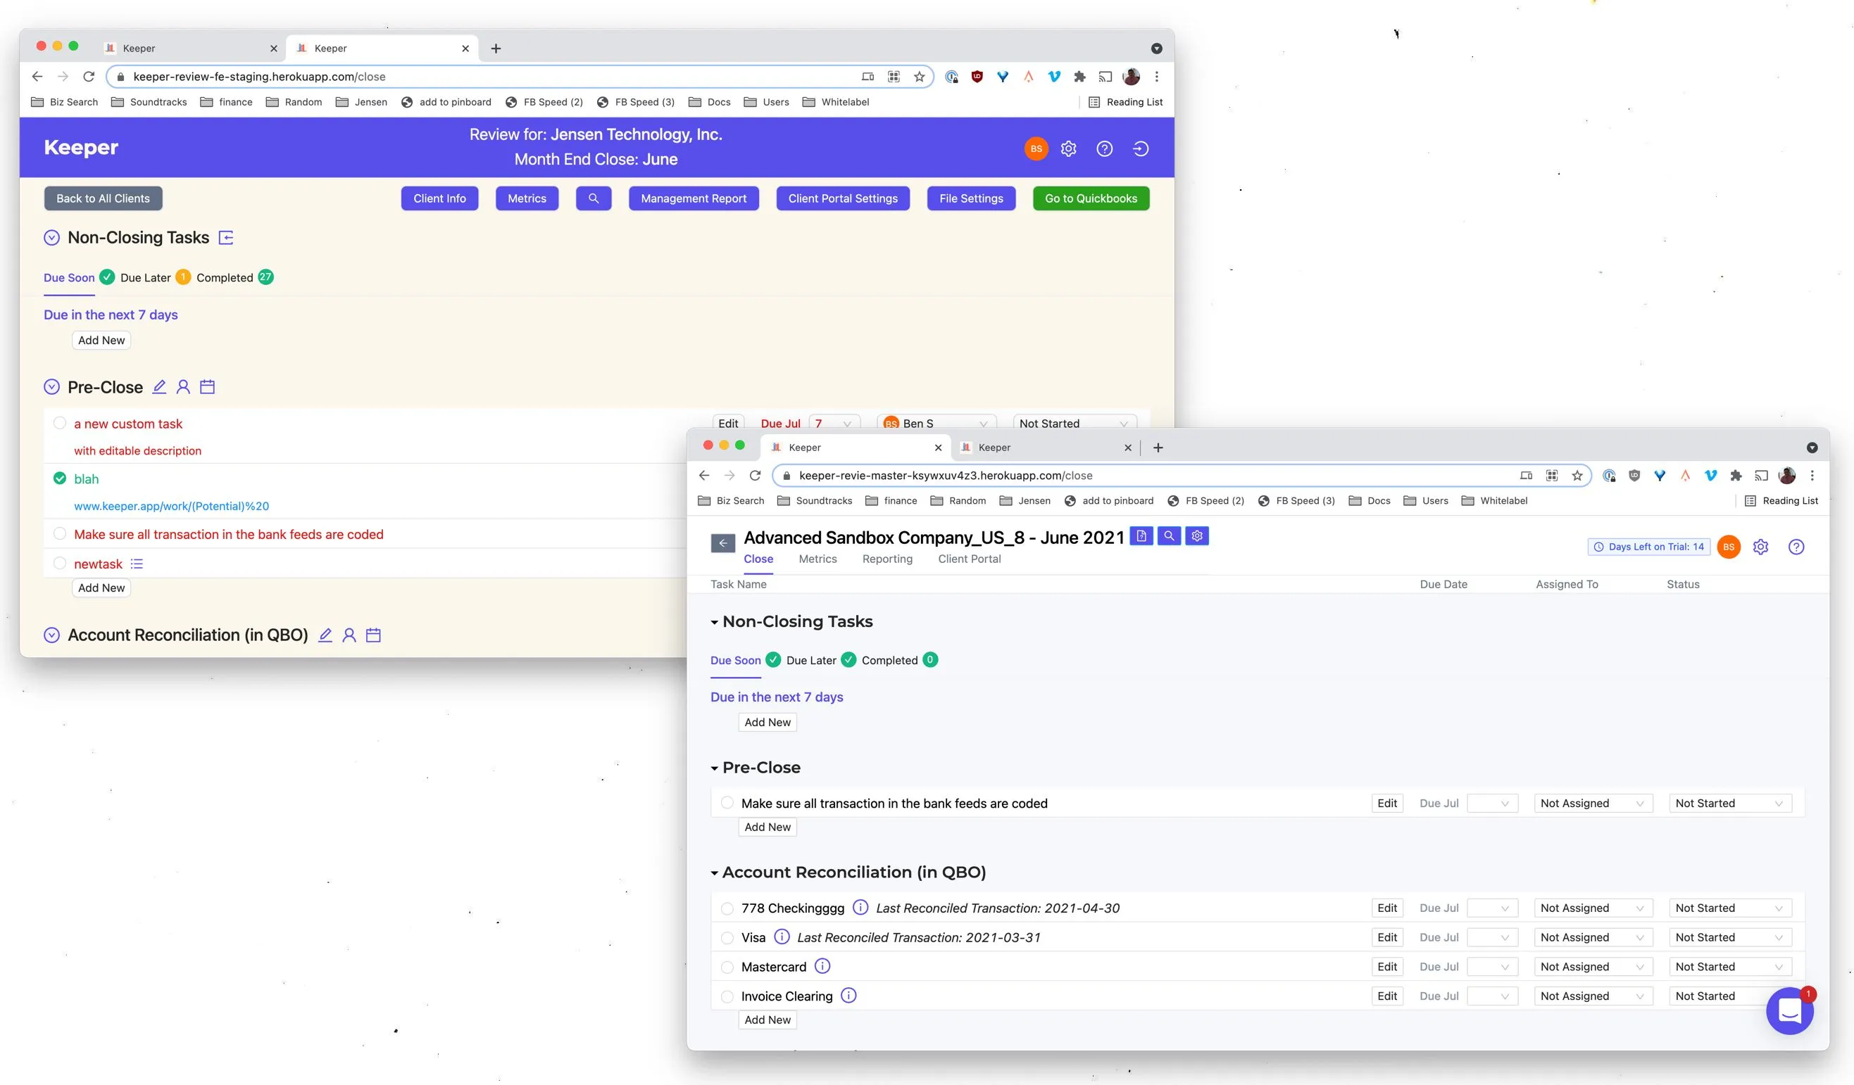
Task: Open the Ben S assignee dropdown
Action: click(x=936, y=423)
